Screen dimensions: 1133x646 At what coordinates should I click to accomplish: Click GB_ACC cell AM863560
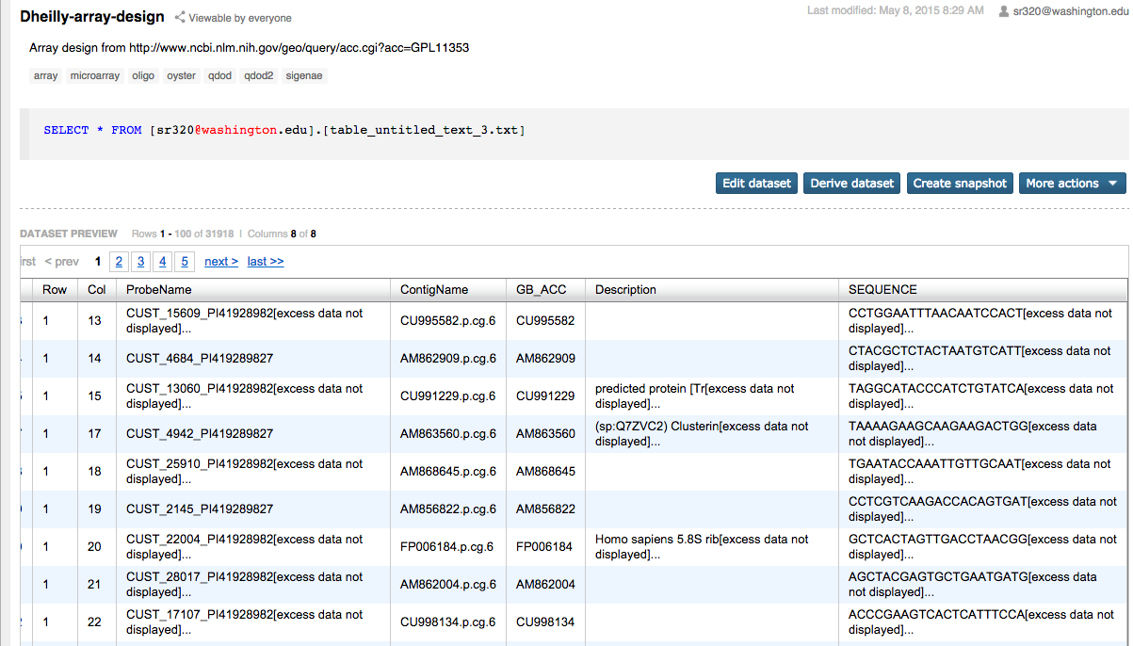point(545,434)
